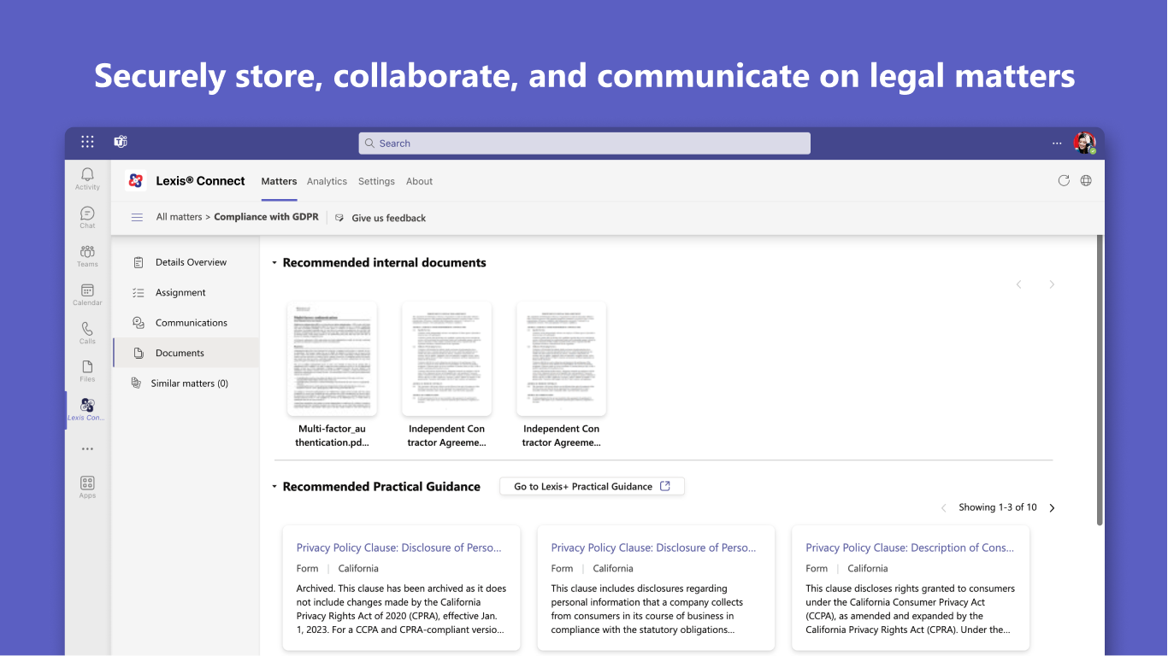Open Chat in the Teams rail

pos(87,217)
